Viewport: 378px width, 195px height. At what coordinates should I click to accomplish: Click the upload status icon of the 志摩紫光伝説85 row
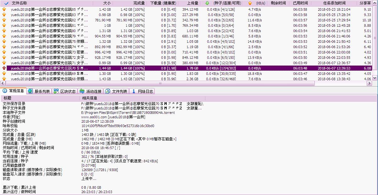[x=4, y=9]
